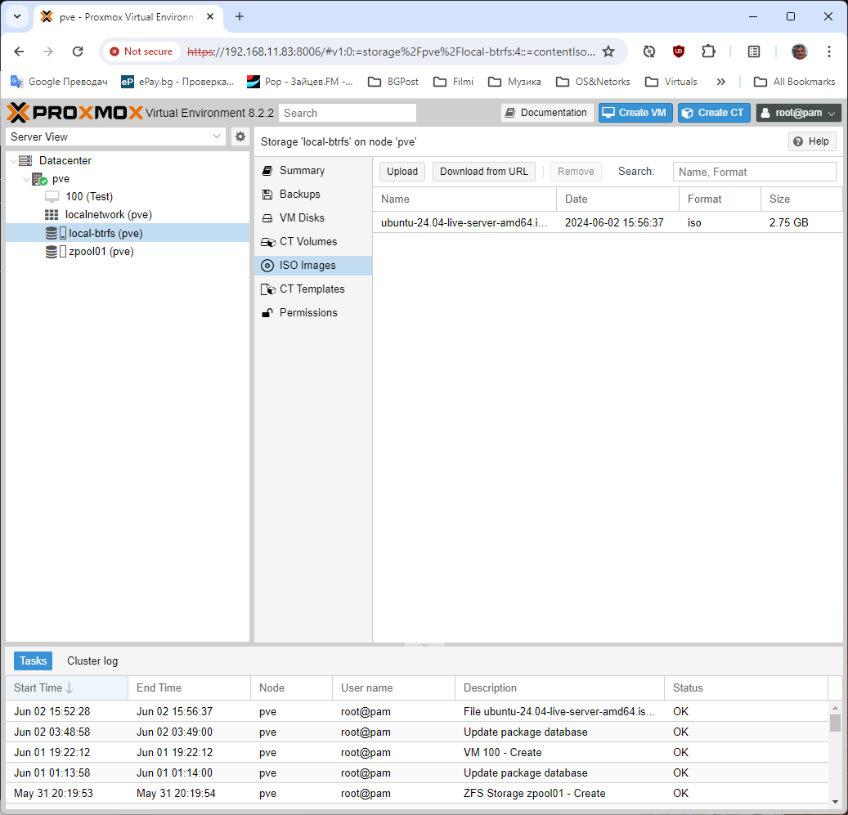Screen dimensions: 848x815
Task: Click the Backups floppy disk icon
Action: click(267, 195)
